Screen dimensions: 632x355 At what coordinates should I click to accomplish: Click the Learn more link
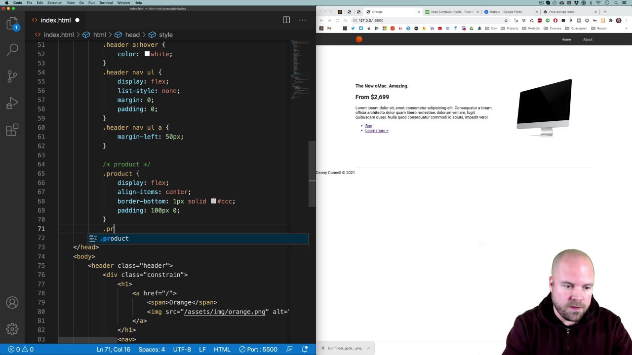[x=377, y=131]
